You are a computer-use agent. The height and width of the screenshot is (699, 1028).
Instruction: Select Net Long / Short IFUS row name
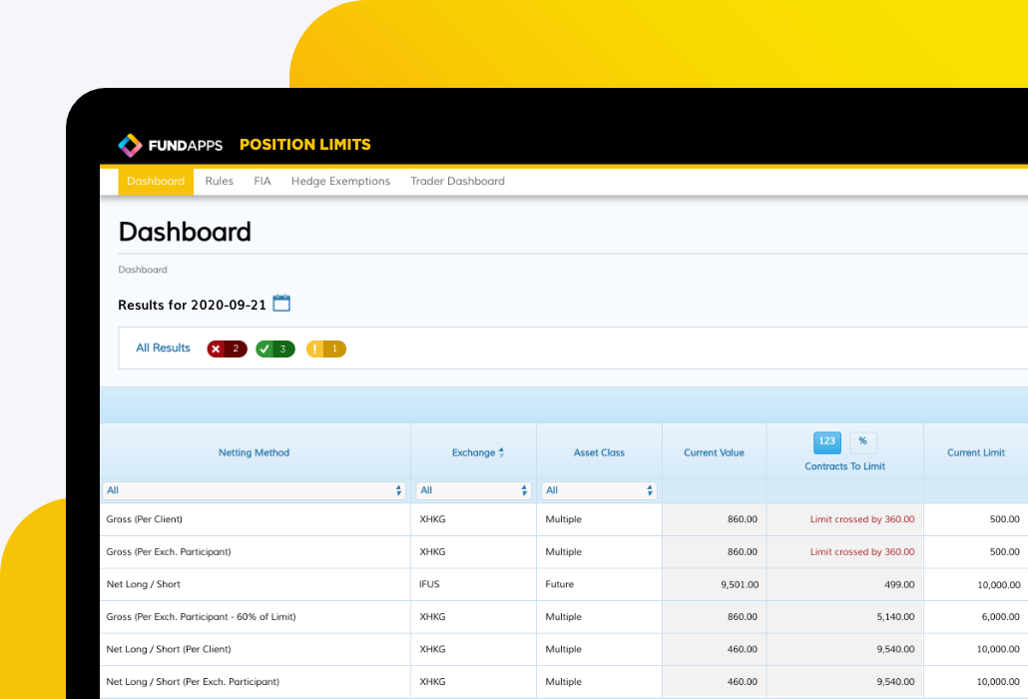coord(143,584)
